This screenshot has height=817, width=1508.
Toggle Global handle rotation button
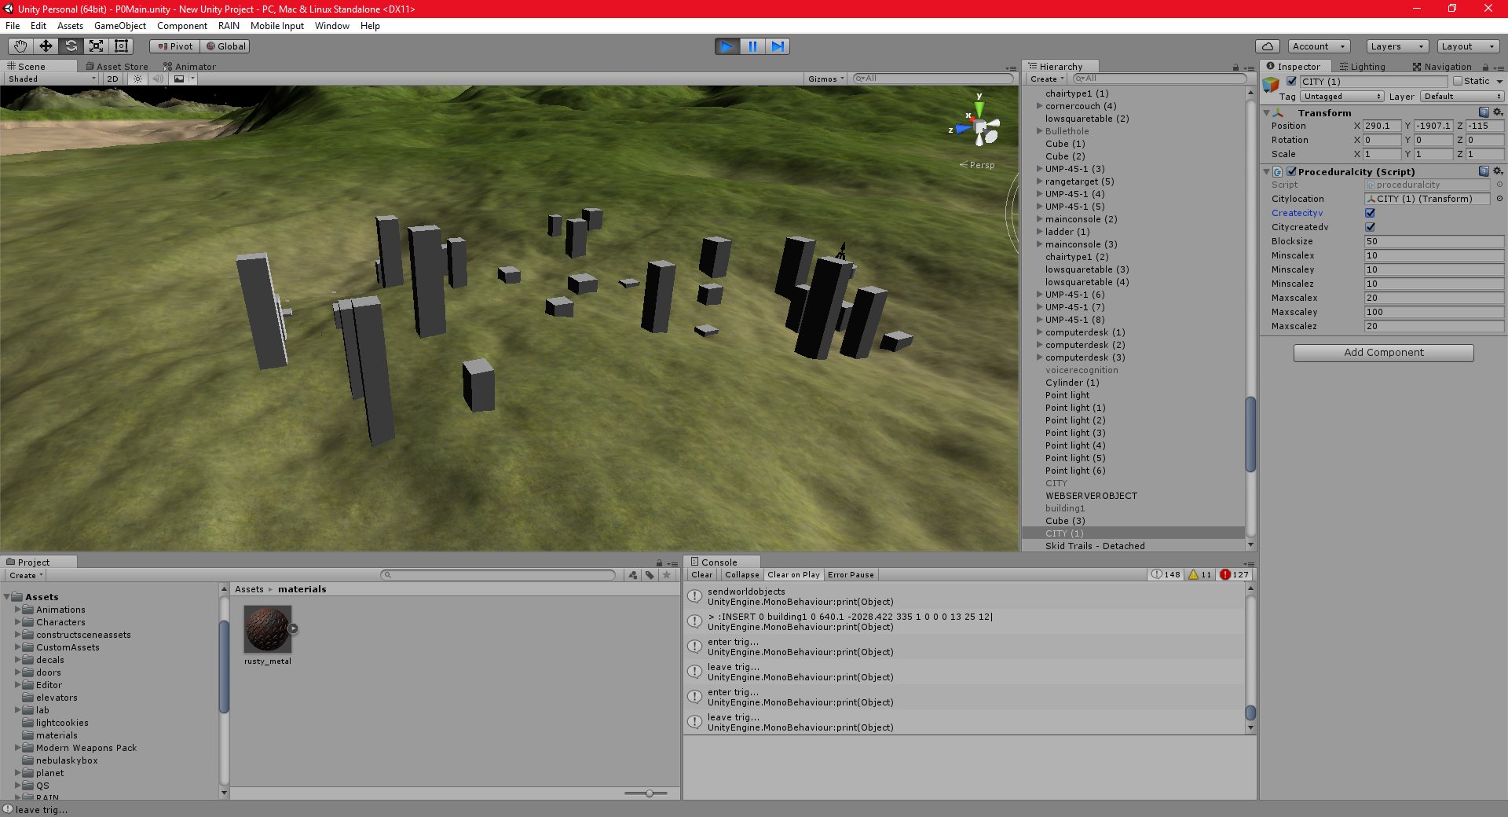(x=225, y=46)
